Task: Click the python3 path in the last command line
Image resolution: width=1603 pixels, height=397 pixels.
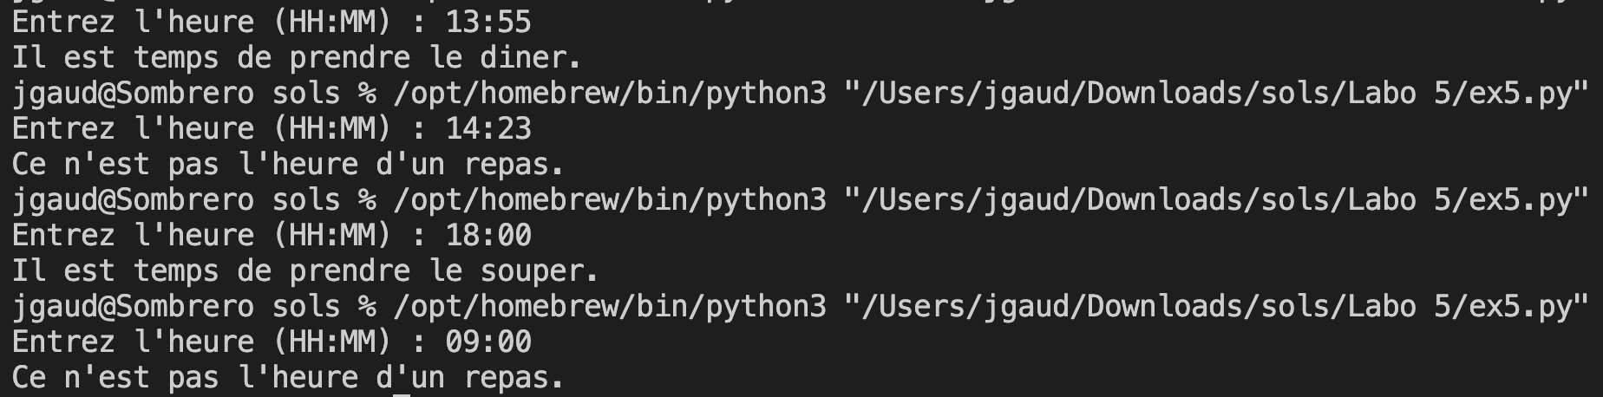Action: (x=610, y=306)
